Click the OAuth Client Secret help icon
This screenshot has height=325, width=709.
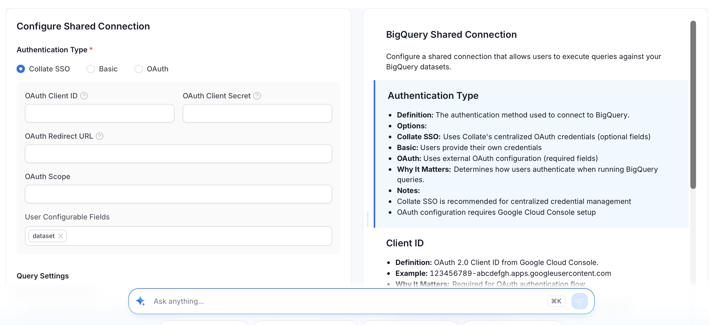257,95
